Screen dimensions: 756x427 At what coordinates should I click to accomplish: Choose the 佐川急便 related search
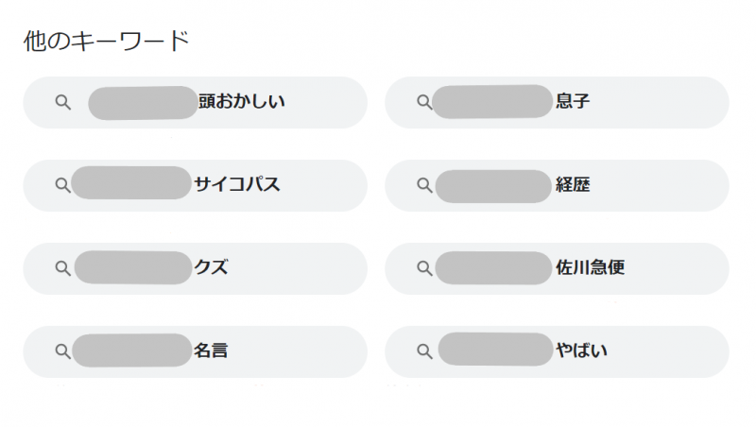(557, 269)
